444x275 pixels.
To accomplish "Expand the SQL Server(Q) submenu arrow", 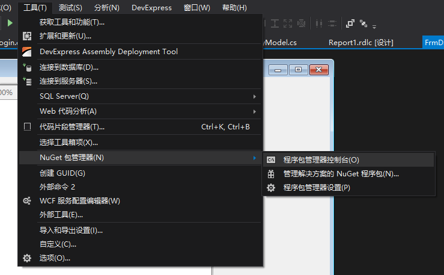I will coord(255,97).
